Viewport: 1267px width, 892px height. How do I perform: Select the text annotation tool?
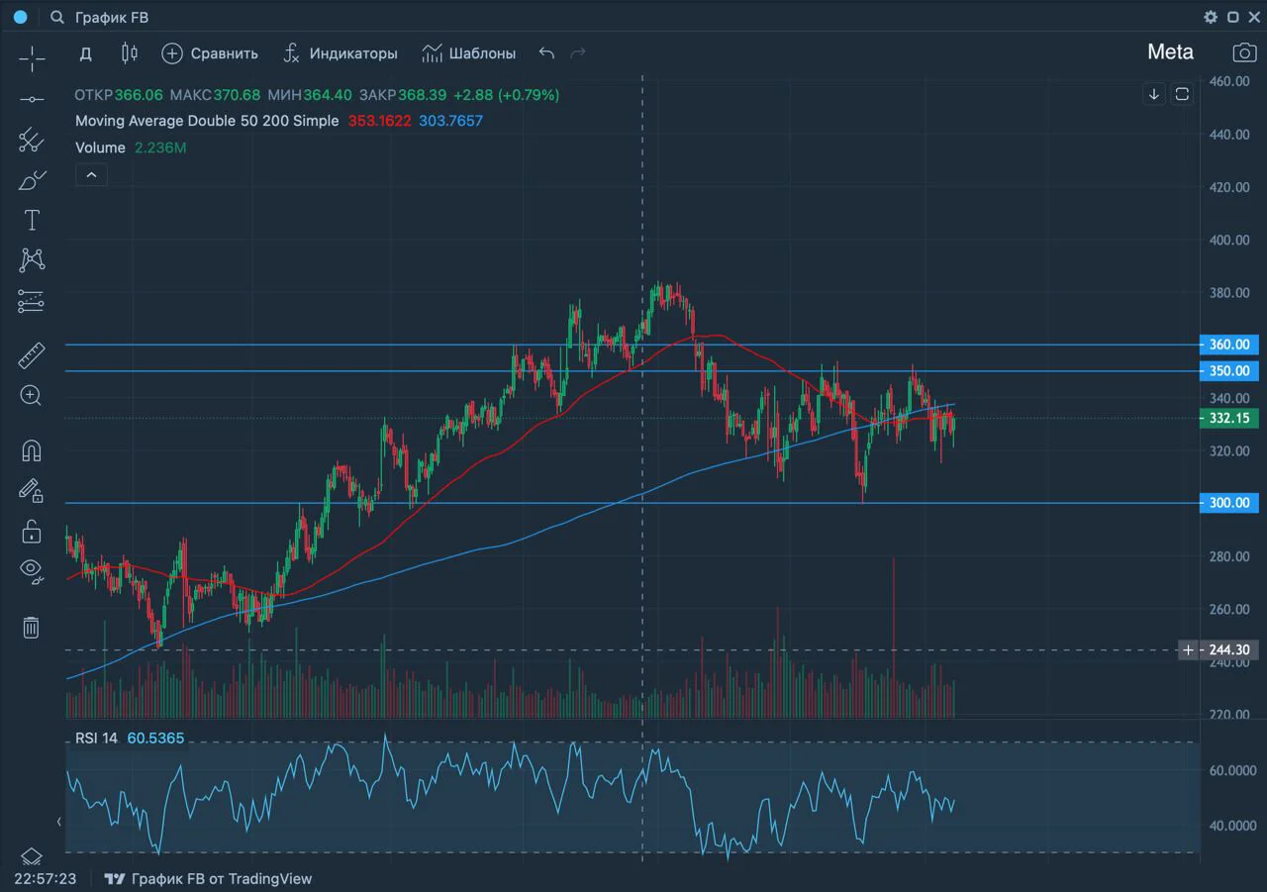(x=32, y=220)
